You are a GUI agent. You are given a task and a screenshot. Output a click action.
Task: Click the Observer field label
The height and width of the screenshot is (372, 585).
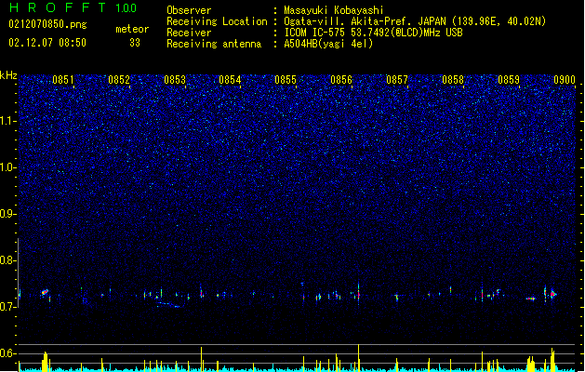click(189, 10)
